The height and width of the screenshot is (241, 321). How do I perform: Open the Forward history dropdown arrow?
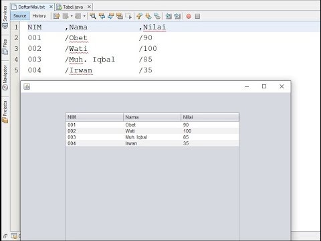click(84, 16)
